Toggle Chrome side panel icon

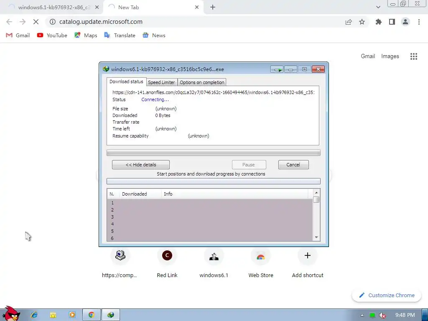[x=392, y=22]
